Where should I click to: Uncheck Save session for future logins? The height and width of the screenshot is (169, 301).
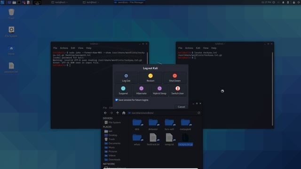(117, 100)
